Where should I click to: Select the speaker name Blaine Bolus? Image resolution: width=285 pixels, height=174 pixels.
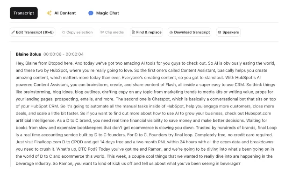[x=28, y=54]
